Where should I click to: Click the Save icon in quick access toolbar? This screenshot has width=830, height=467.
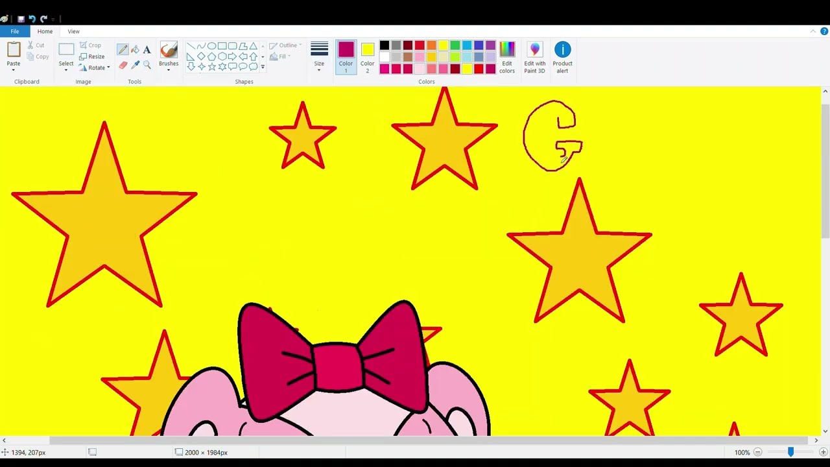[20, 19]
